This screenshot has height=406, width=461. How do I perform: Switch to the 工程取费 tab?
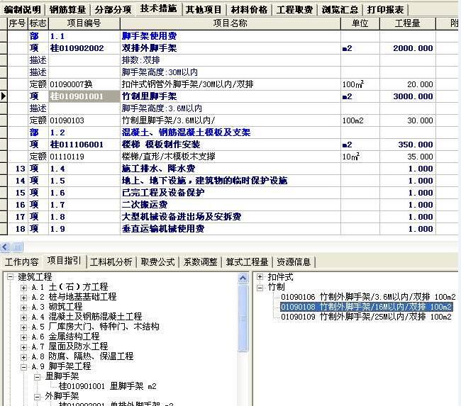point(294,9)
